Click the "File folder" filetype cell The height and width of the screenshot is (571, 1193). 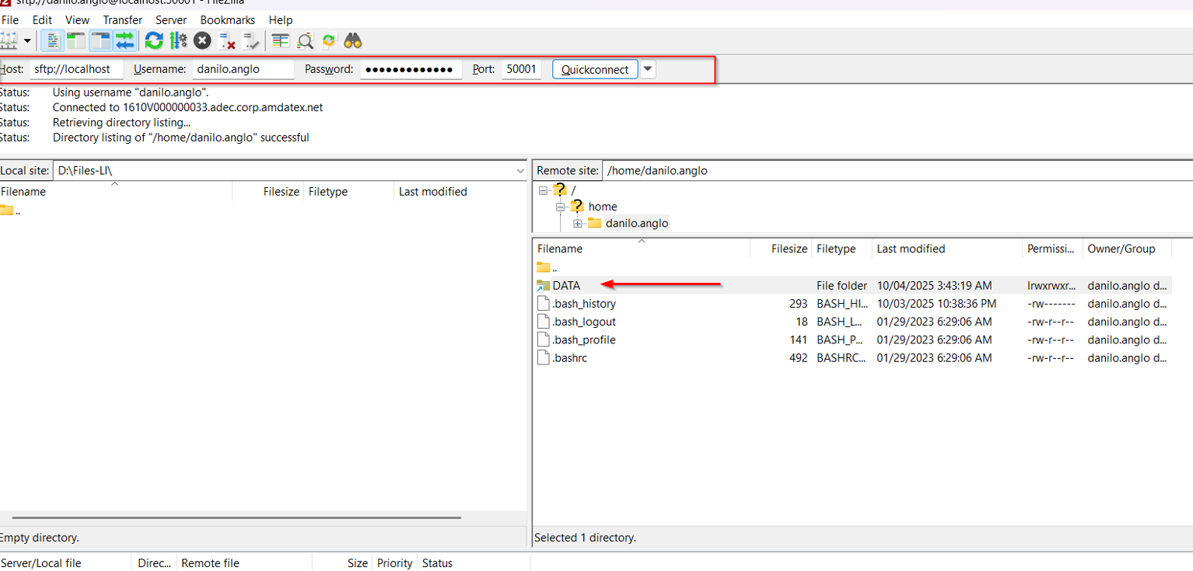[x=841, y=286]
